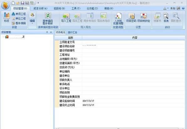
Task: Open quick access toolbar customize arrow
Action: 38,3
